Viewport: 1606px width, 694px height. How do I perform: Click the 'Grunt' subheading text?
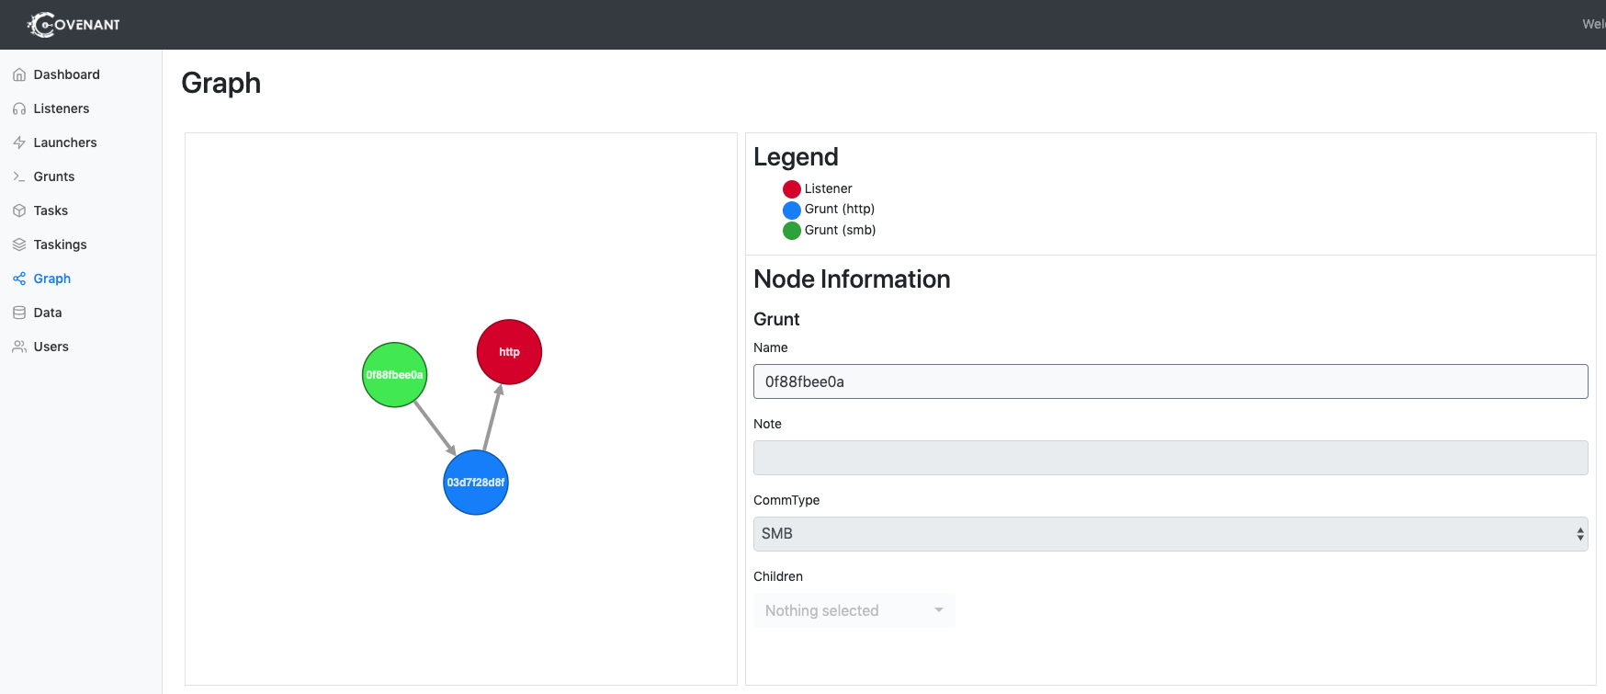(776, 319)
